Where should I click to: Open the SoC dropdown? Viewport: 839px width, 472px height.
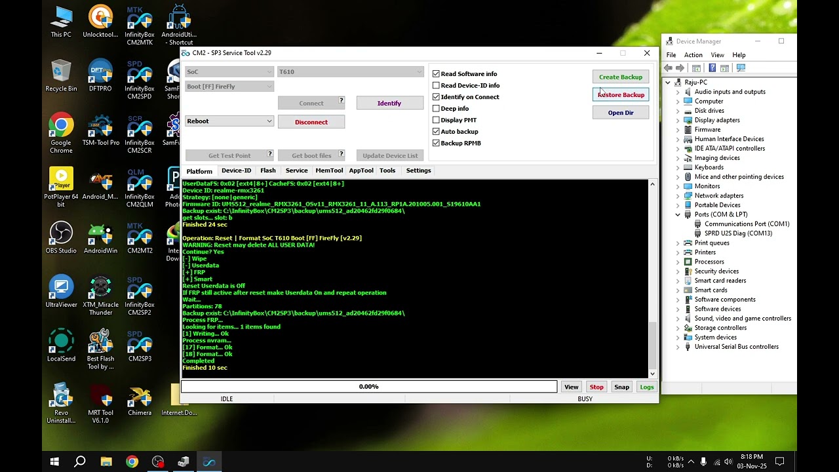click(x=229, y=71)
